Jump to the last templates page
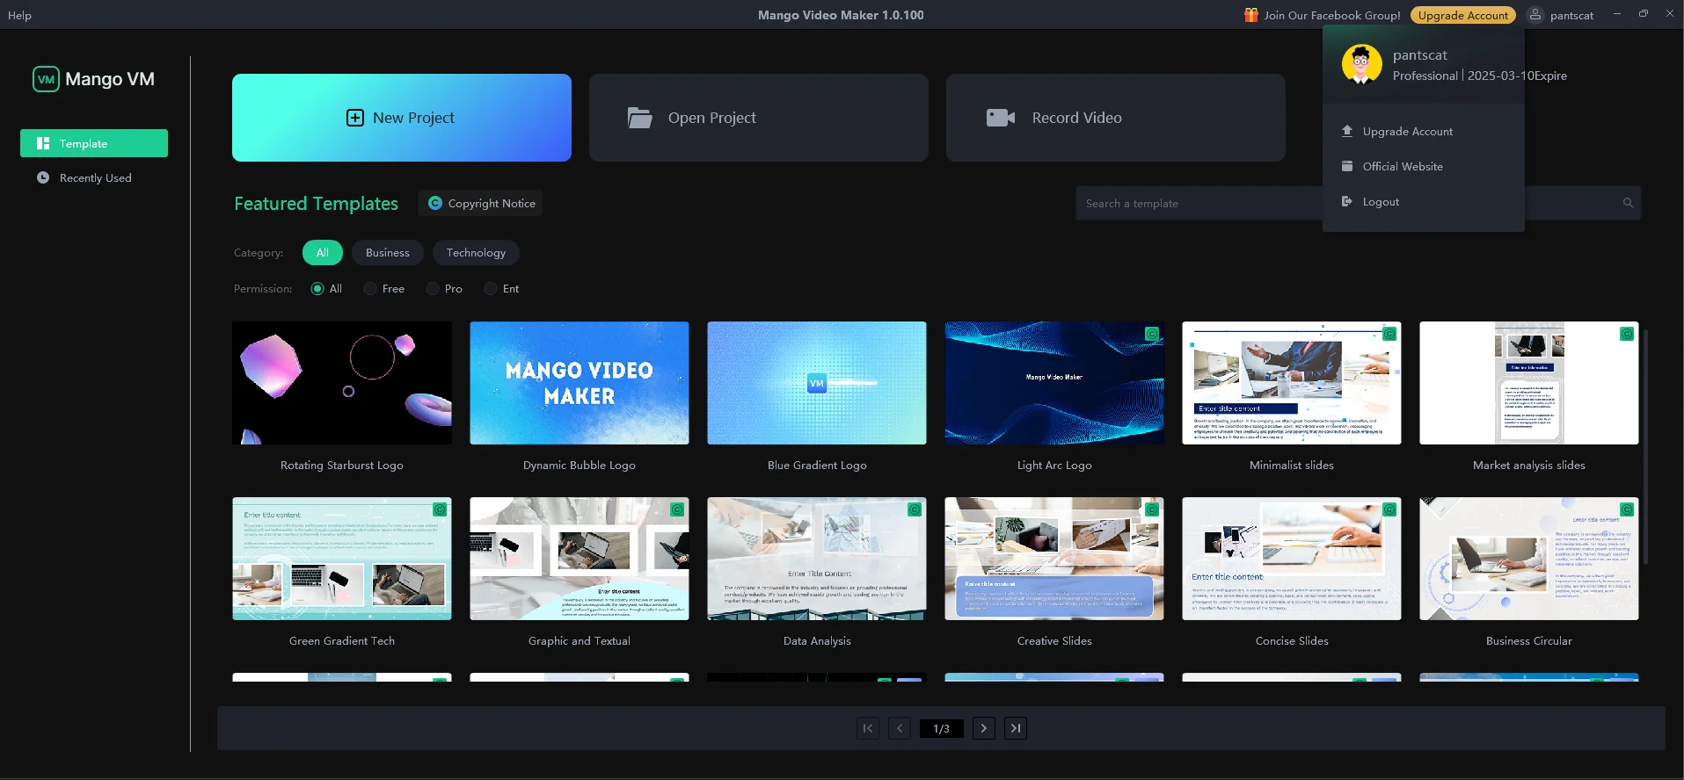Screen dimensions: 1684x780 tap(1016, 728)
